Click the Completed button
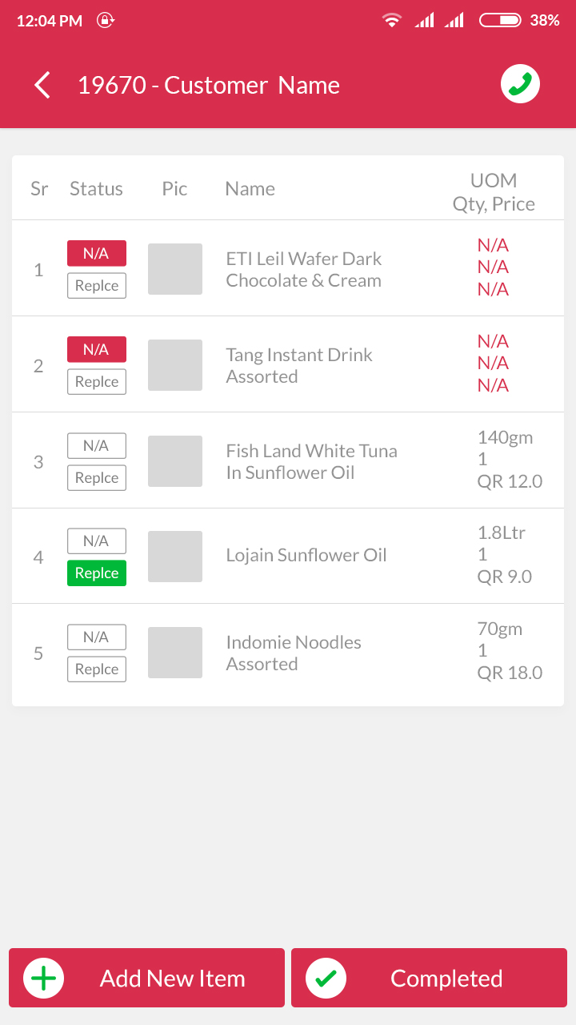This screenshot has height=1025, width=576. (429, 978)
